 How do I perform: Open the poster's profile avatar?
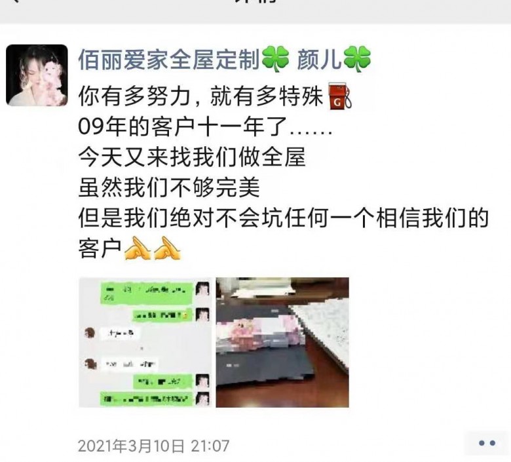coord(37,75)
